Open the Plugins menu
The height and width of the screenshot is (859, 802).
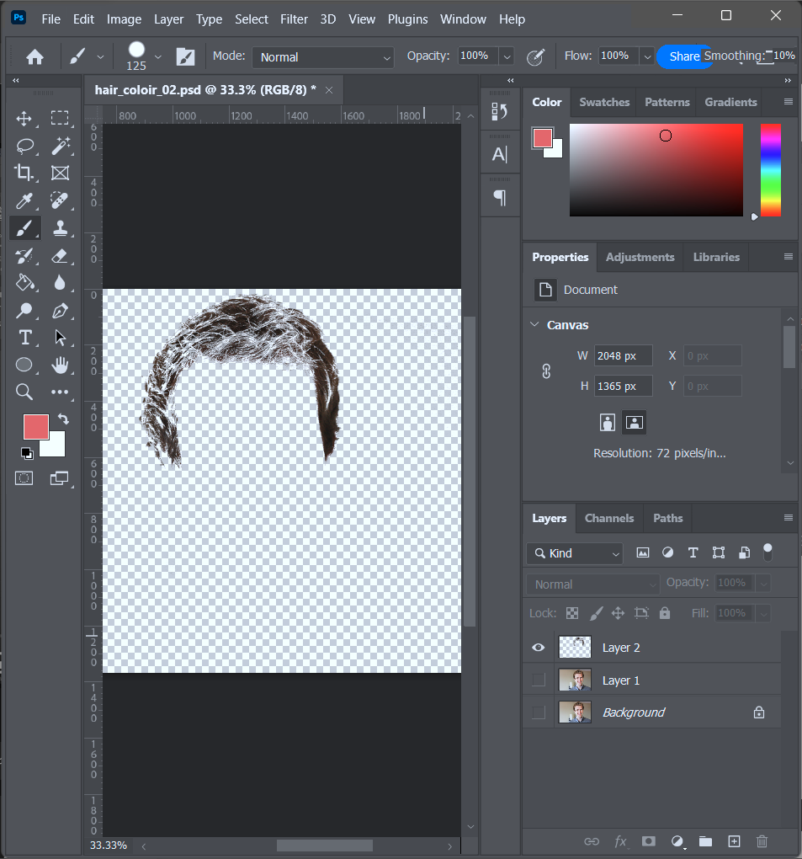coord(408,19)
